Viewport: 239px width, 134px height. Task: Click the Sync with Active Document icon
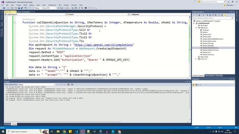[x=207, y=15]
